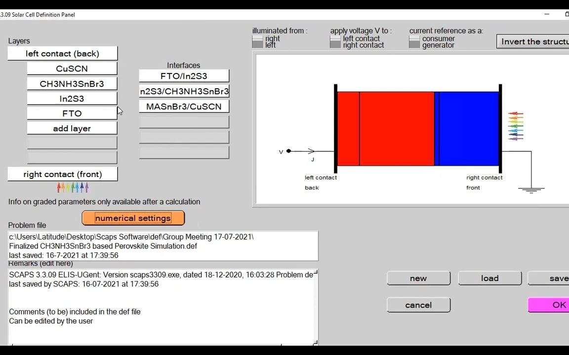Select the FTO layer

tap(72, 113)
